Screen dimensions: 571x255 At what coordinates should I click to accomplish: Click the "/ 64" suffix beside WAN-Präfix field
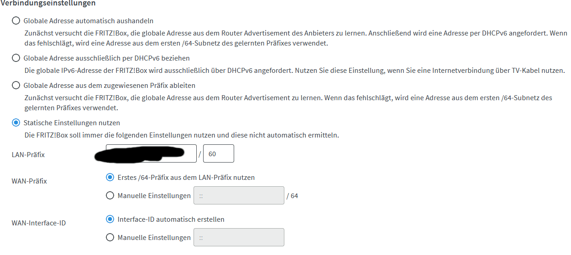[x=292, y=196]
